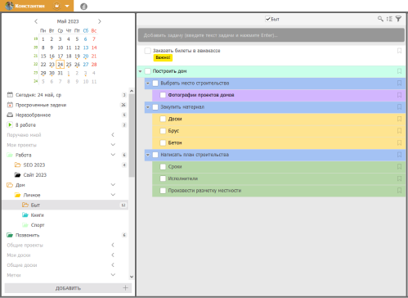Open the search magnifier icon
The image size is (408, 298).
[380, 19]
